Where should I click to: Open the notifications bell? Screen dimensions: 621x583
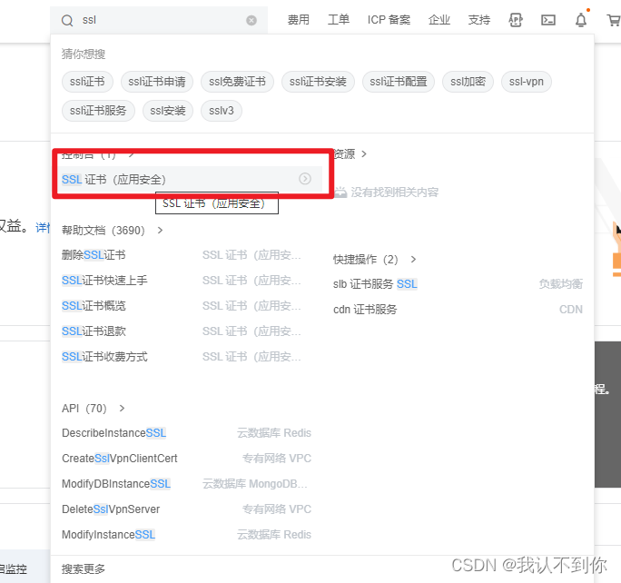coord(581,20)
